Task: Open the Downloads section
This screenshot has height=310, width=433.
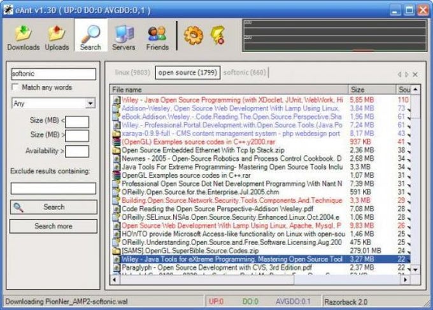Action: [23, 38]
